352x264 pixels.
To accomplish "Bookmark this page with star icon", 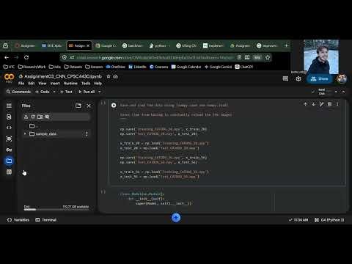I will pyautogui.click(x=268, y=57).
